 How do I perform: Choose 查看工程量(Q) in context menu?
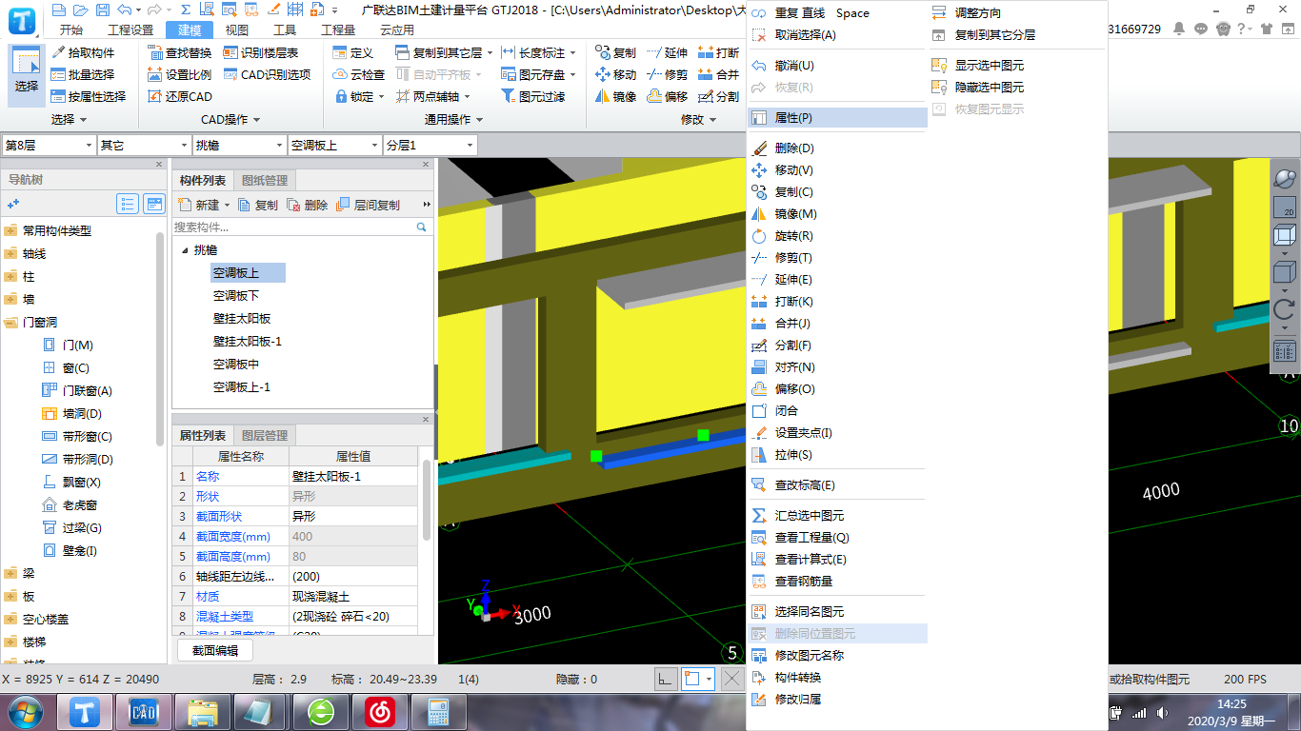pos(837,538)
